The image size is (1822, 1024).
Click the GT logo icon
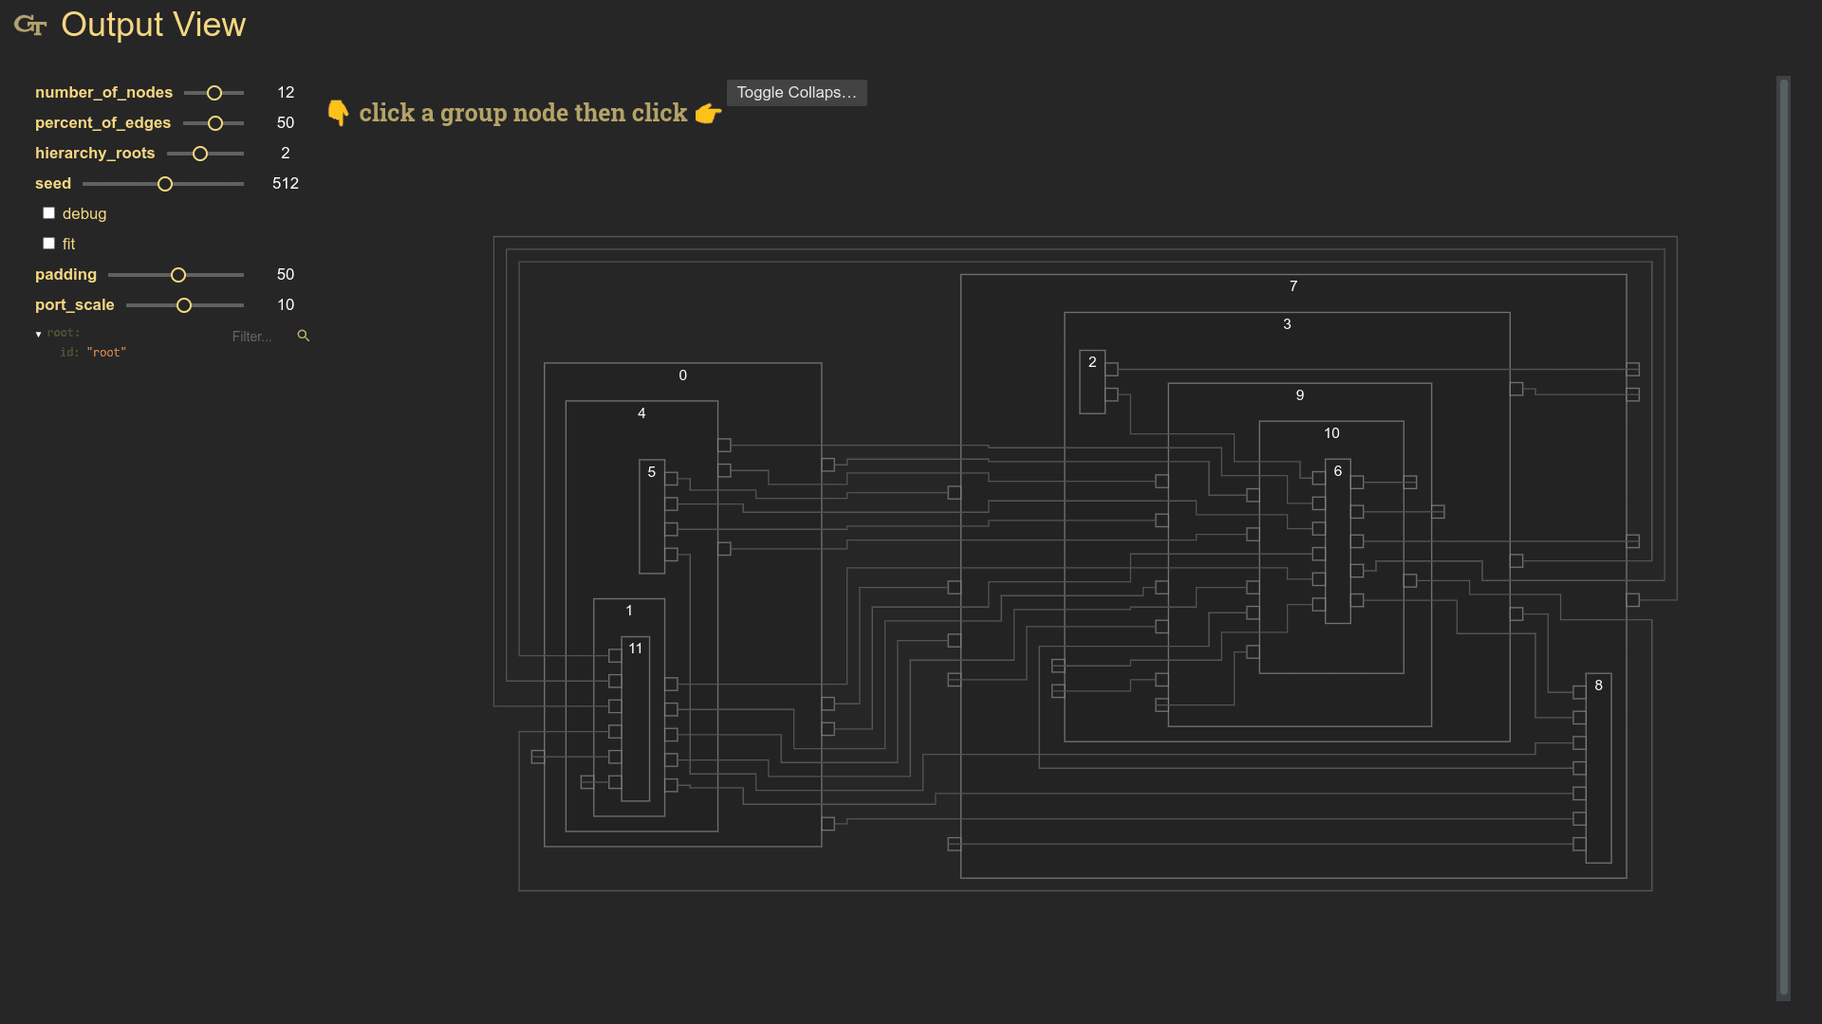[29, 26]
